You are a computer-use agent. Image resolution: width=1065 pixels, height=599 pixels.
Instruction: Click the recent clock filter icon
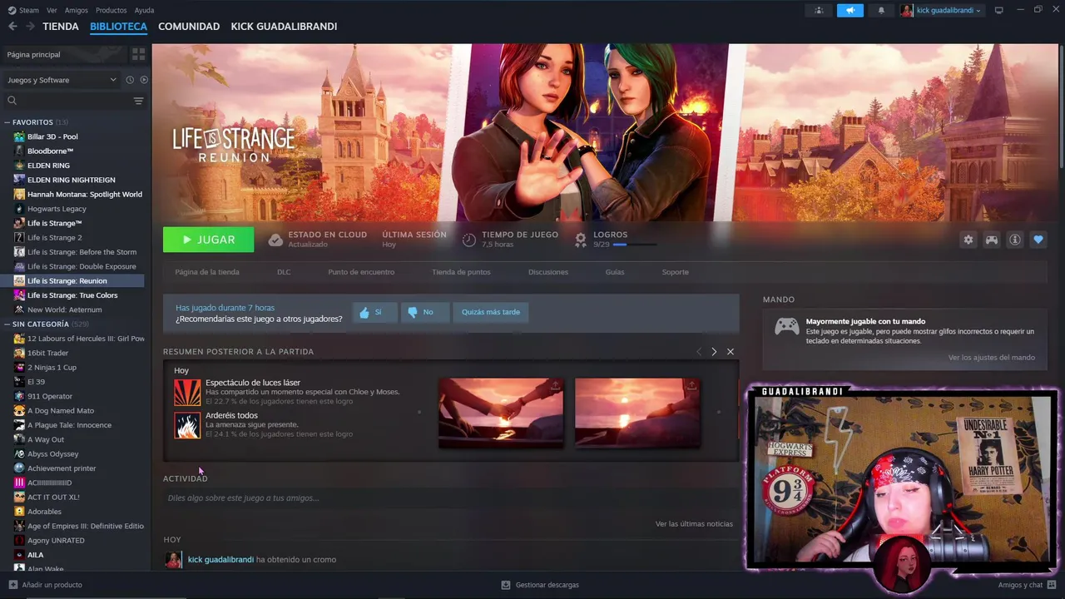tap(130, 80)
